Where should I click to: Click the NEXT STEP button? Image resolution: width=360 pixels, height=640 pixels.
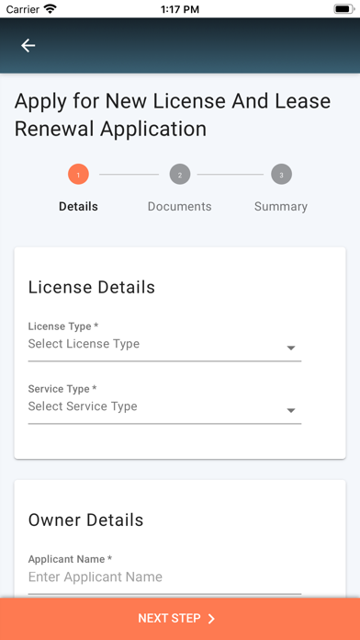tap(180, 619)
